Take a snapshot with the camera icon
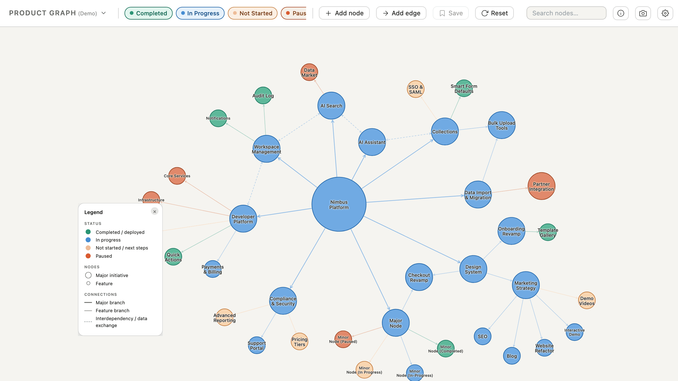 click(643, 13)
